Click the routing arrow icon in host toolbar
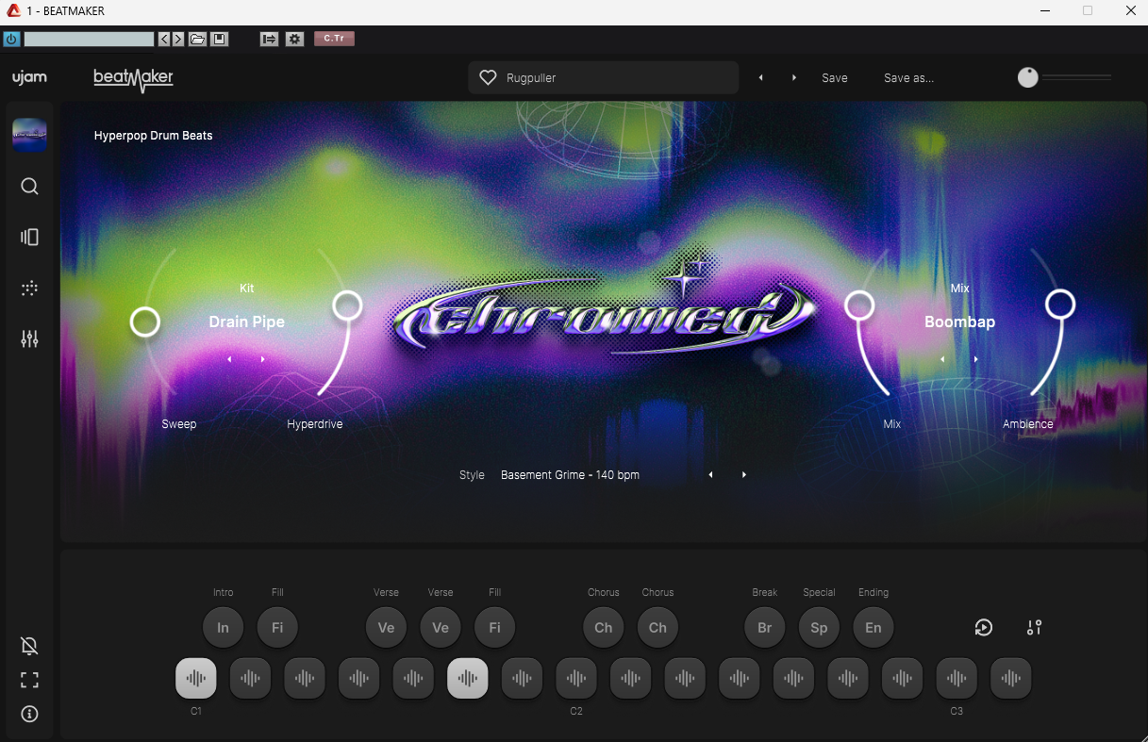 (x=270, y=39)
